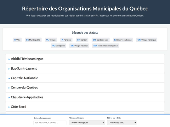
Task: Click the M: Municipalité legend badge
Action: click(x=33, y=40)
